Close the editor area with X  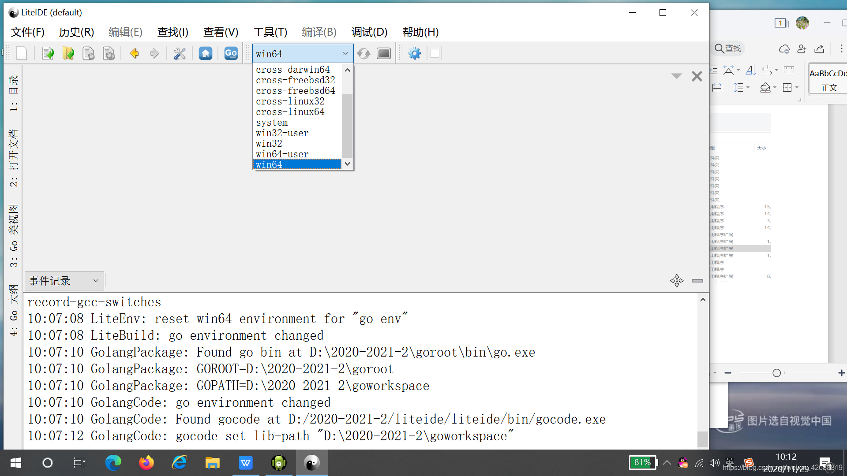coord(697,76)
